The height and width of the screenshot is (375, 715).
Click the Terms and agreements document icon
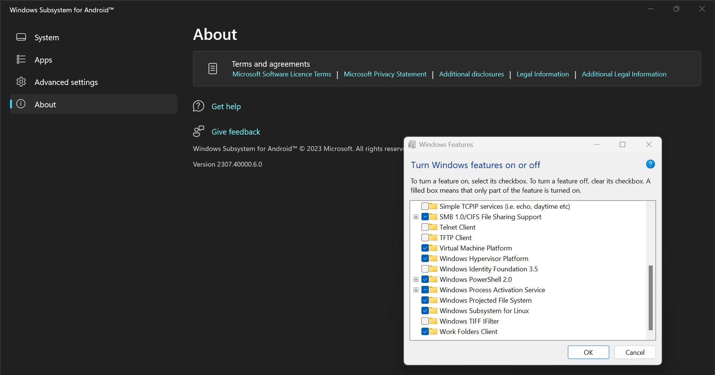click(x=213, y=69)
